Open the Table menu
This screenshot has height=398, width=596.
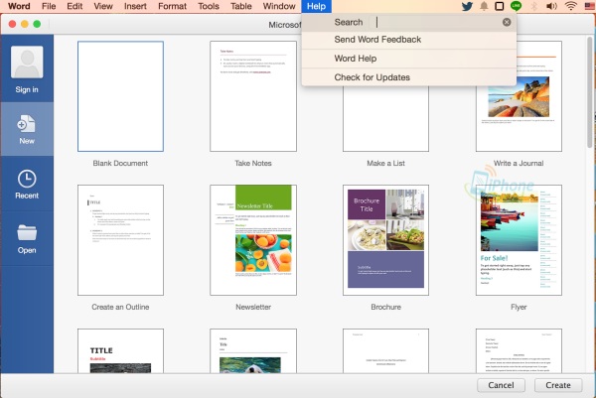(x=241, y=6)
